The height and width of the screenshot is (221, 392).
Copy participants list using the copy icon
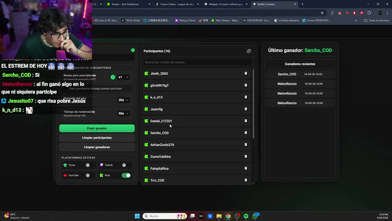click(249, 51)
